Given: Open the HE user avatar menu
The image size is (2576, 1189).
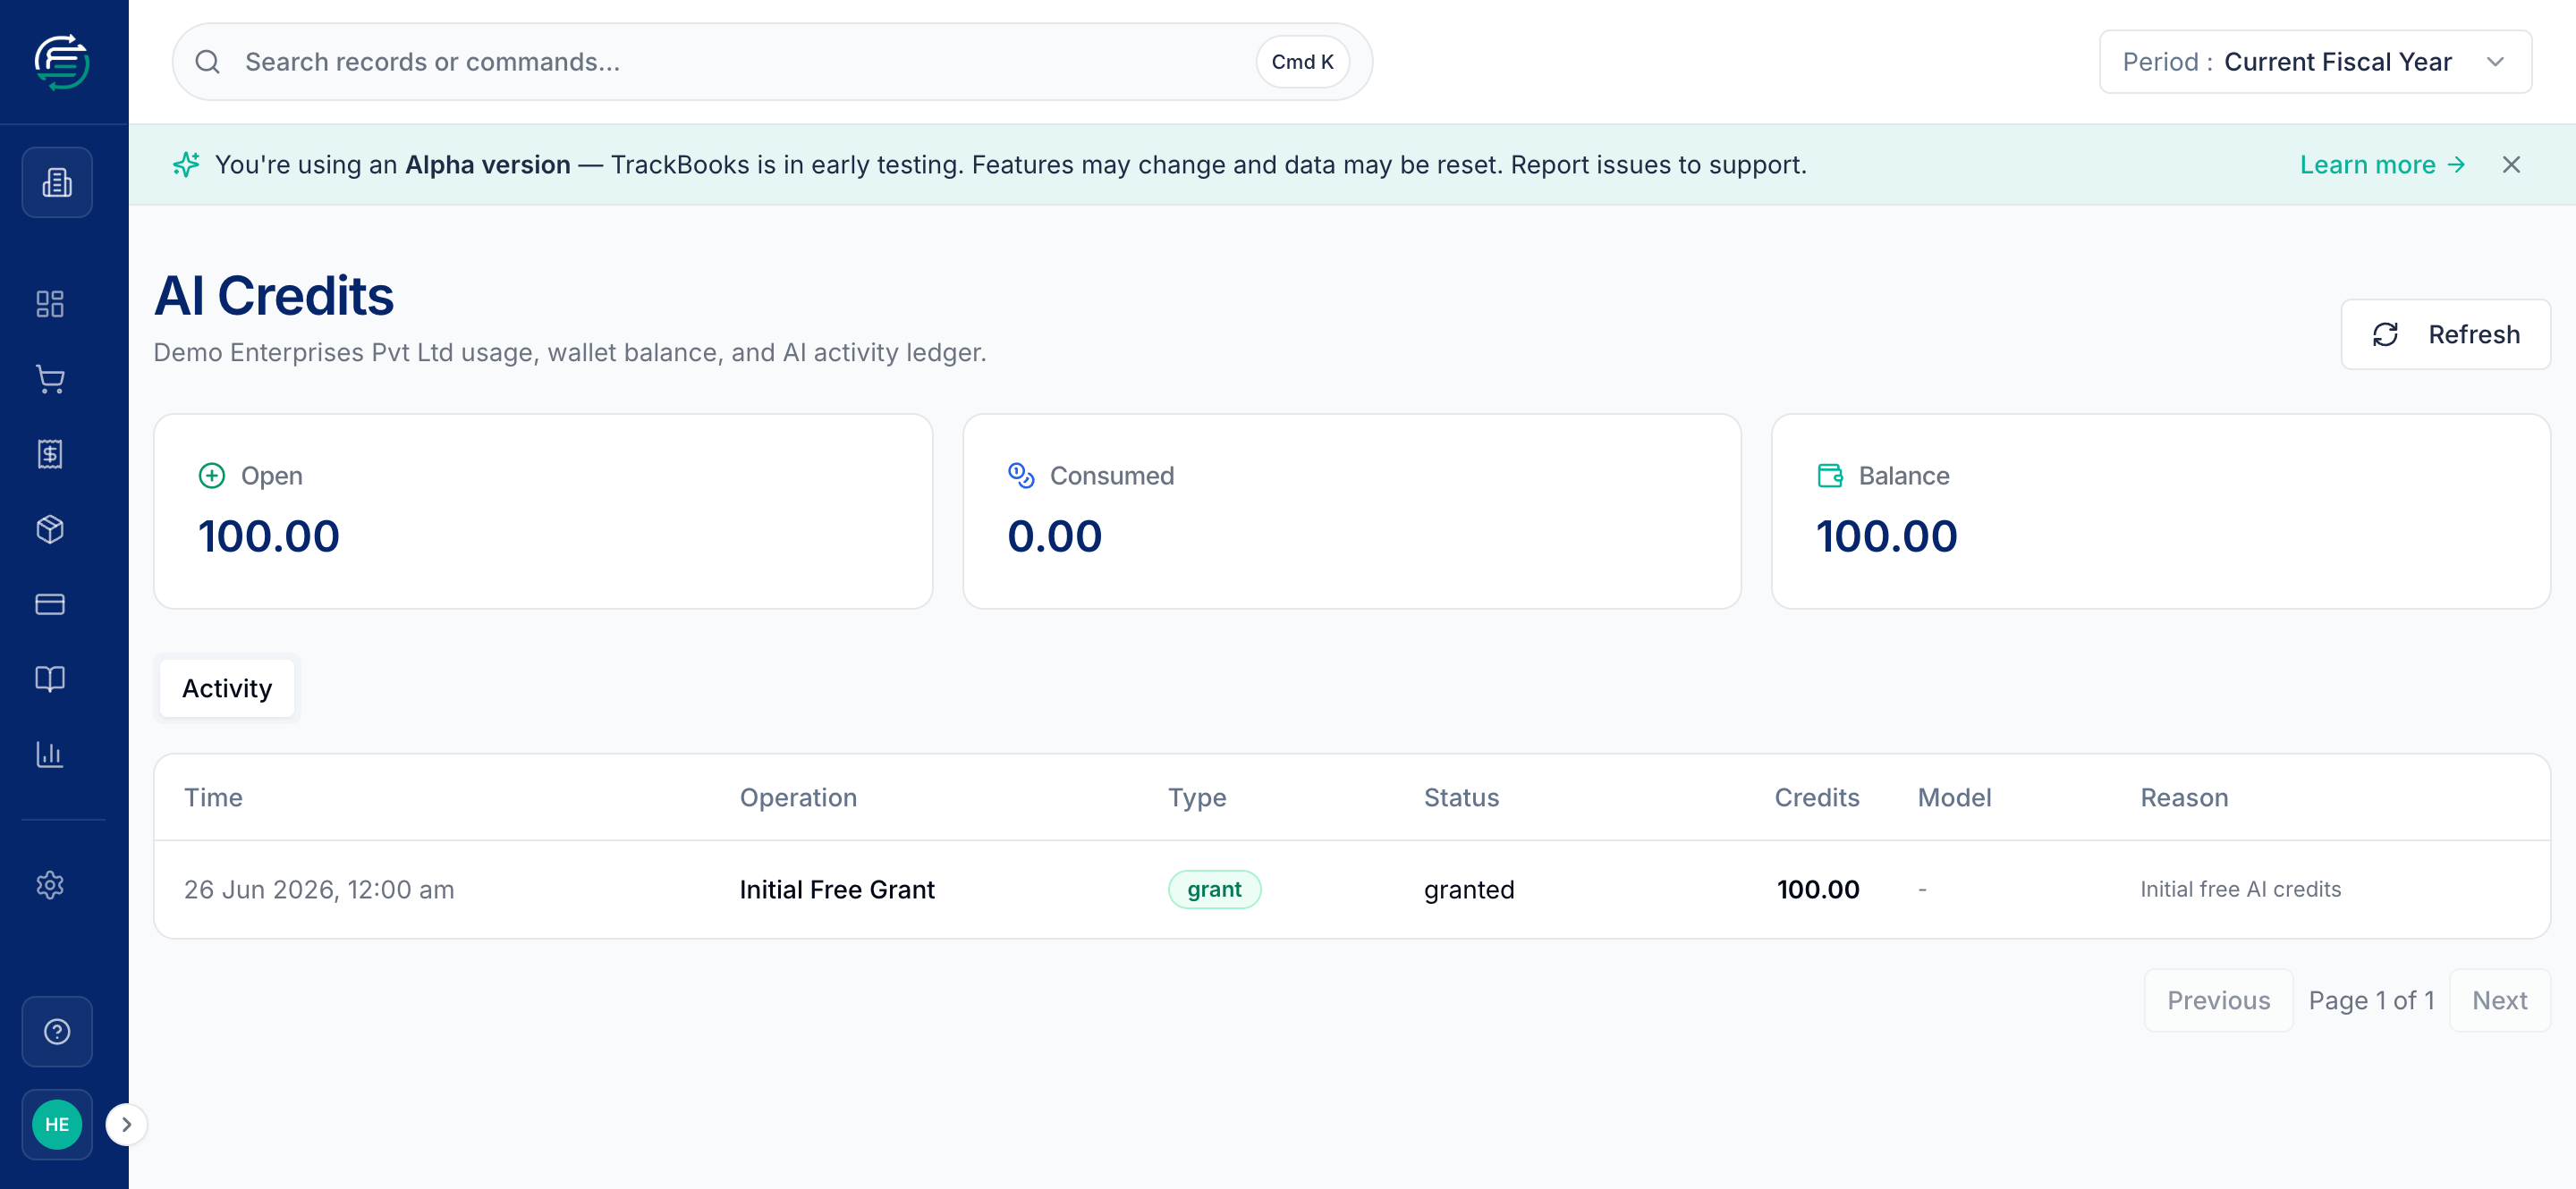Looking at the screenshot, I should pos(57,1124).
